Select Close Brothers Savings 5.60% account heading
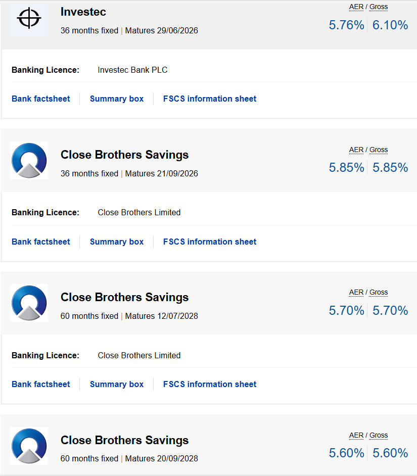Image resolution: width=417 pixels, height=476 pixels. click(x=124, y=440)
